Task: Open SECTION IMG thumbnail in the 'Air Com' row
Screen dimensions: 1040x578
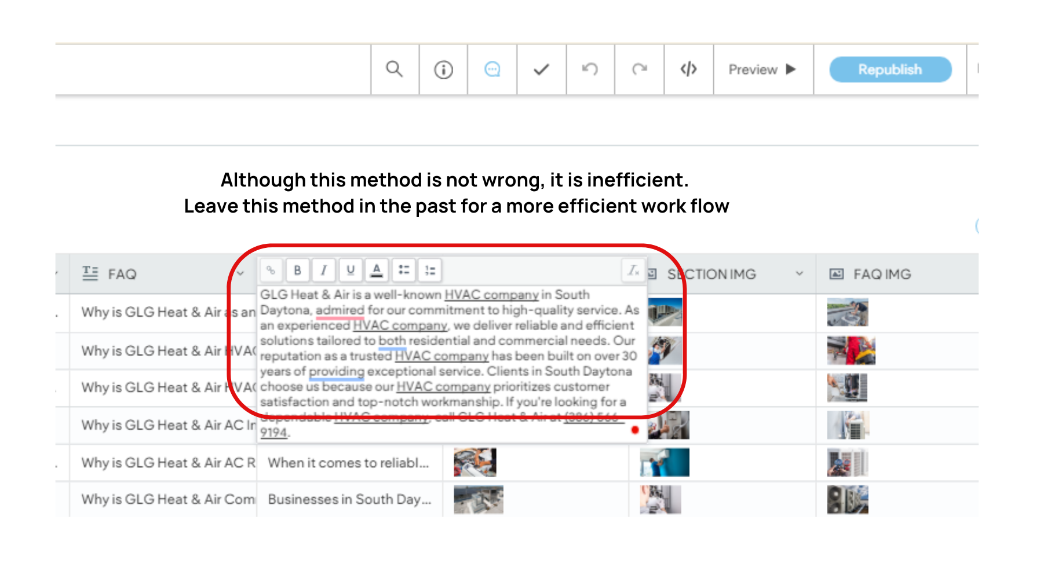Action: [661, 499]
